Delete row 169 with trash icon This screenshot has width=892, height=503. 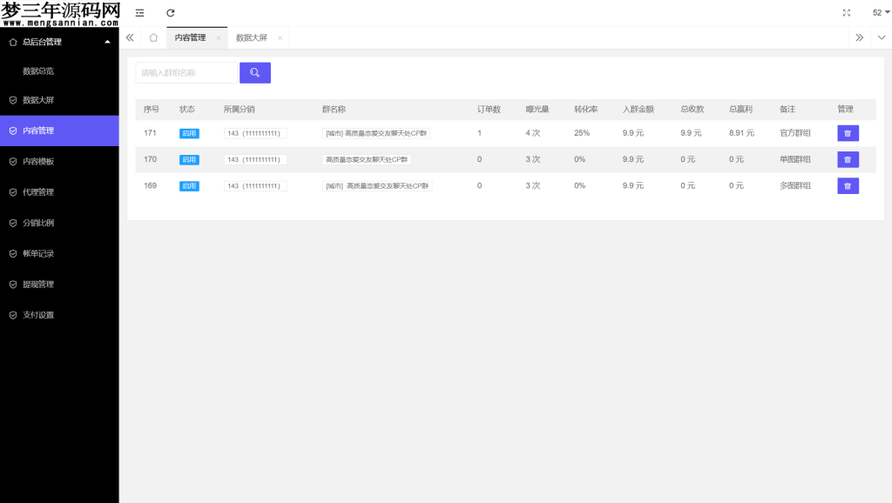[x=848, y=186]
